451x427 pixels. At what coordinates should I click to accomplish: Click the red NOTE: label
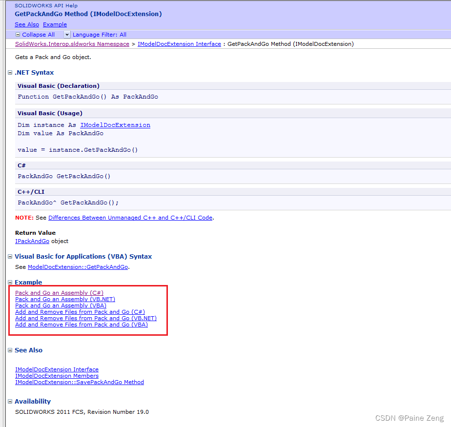(24, 218)
